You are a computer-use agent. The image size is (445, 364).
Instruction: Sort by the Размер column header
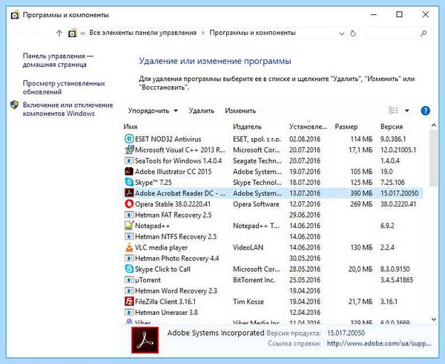pos(346,127)
